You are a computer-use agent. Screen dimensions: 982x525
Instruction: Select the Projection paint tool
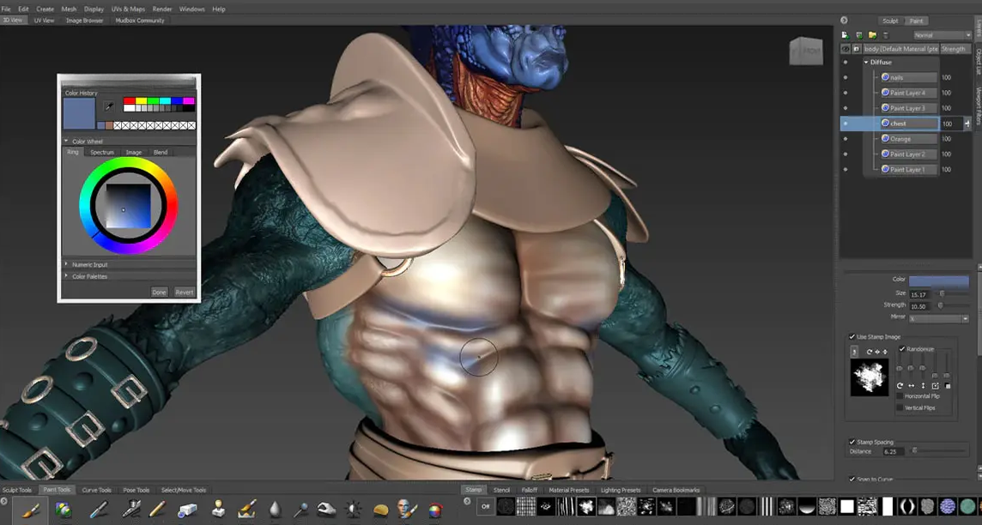64,510
